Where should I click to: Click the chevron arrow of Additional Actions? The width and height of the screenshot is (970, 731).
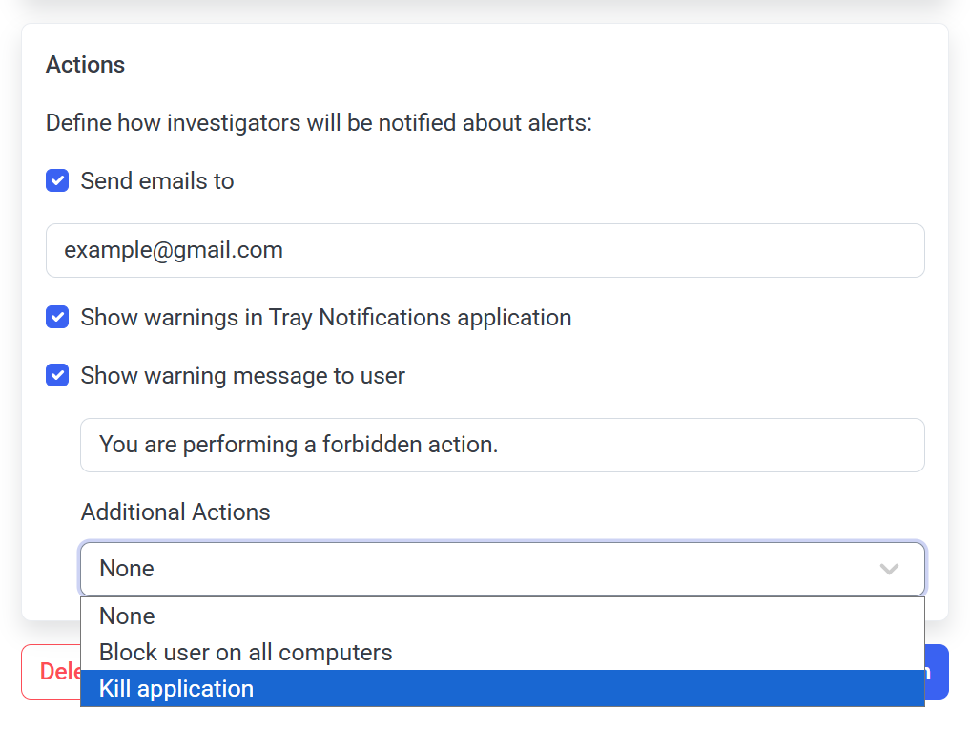[889, 570]
